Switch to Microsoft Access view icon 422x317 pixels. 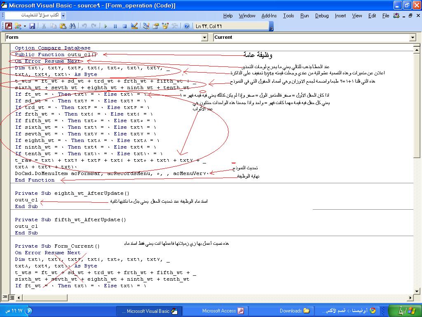click(x=9, y=26)
